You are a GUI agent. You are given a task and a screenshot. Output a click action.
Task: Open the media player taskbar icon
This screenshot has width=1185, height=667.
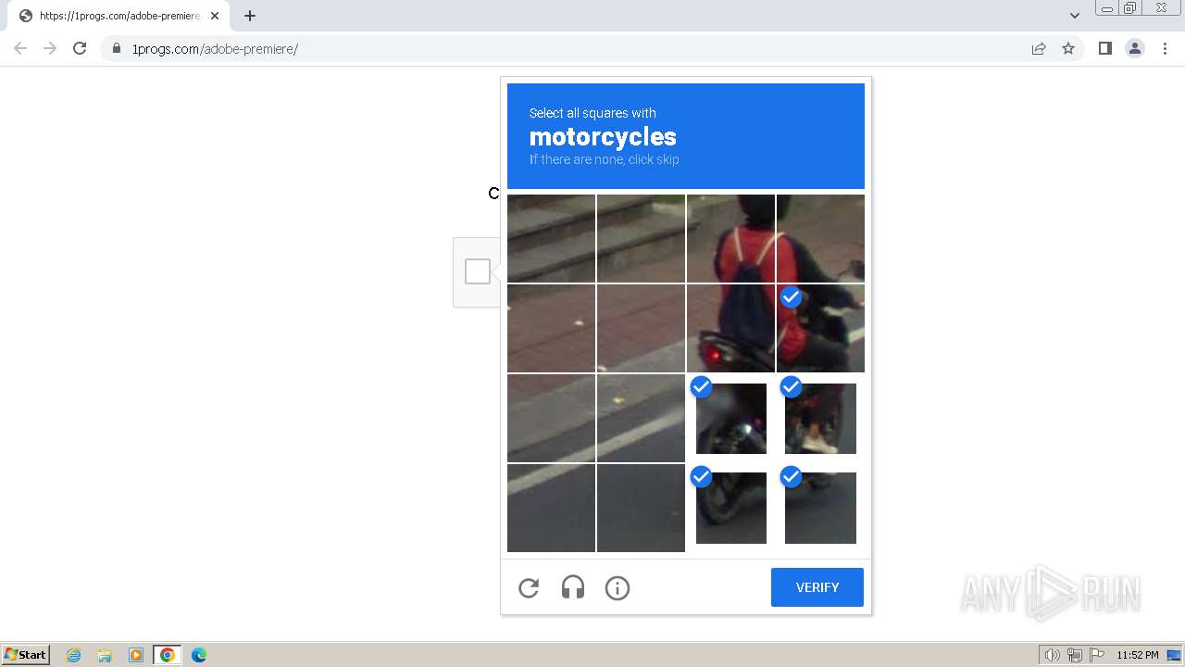(136, 655)
